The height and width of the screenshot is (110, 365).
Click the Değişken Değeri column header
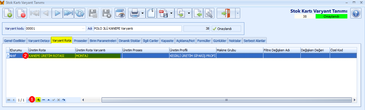pyautogui.click(x=315, y=50)
